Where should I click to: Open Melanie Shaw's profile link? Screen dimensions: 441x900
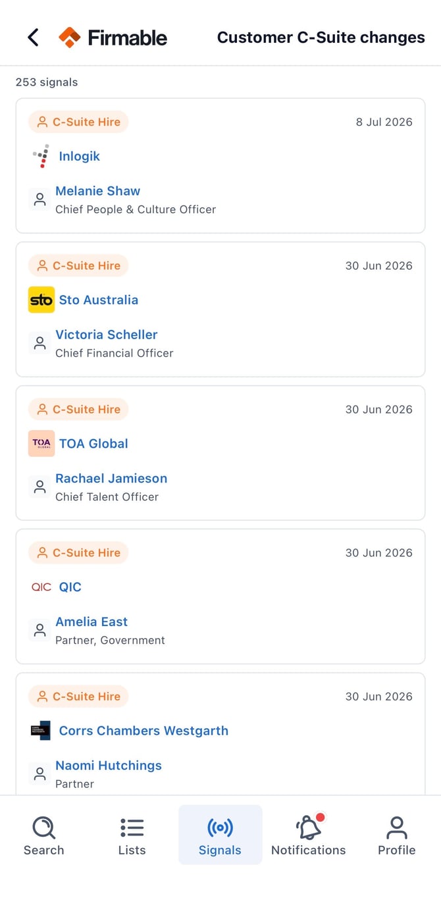pos(97,191)
